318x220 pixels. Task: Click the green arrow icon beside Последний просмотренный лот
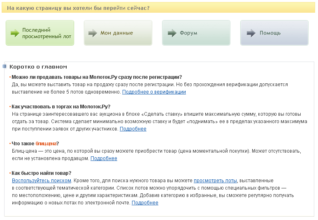point(15,33)
